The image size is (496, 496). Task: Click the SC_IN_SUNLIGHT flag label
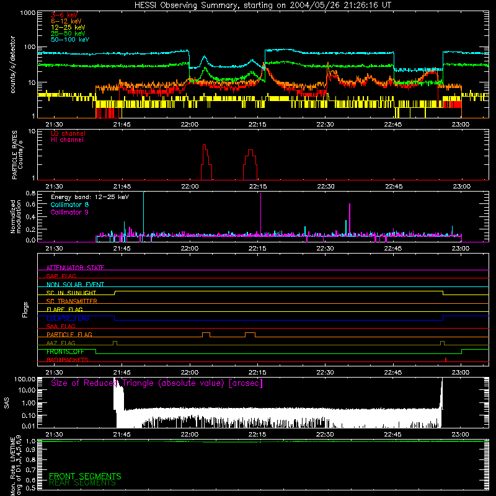pos(71,292)
